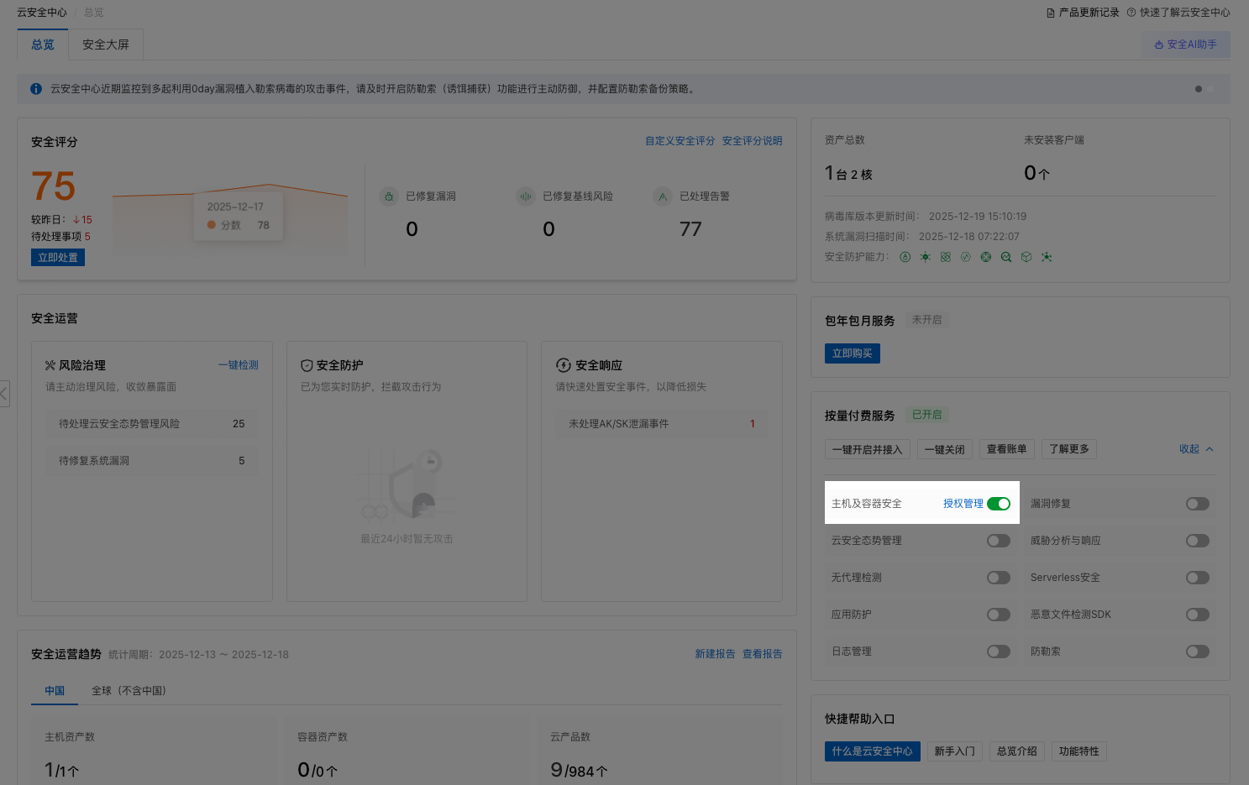Open 安全评分说明 link
Screen dimensions: 1249x785
tap(753, 141)
